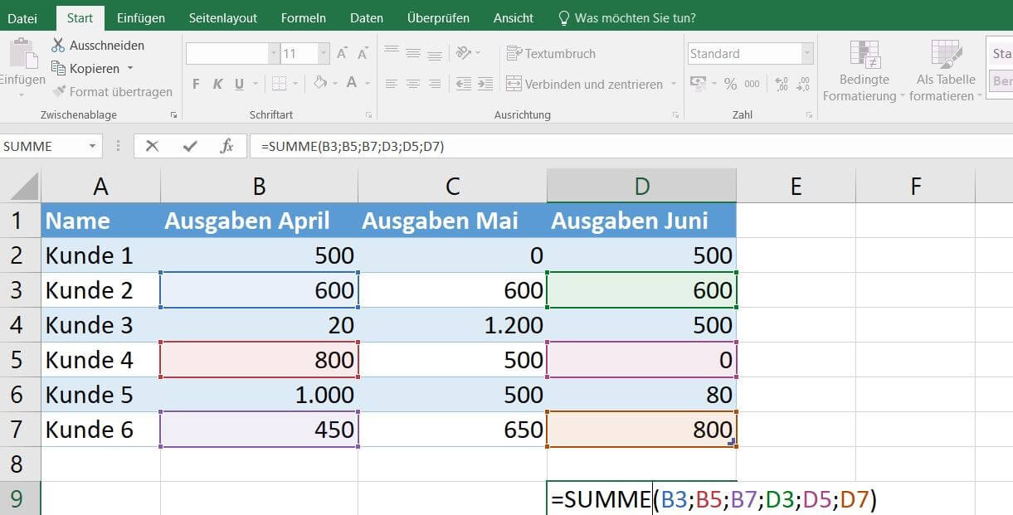1013x515 pixels.
Task: Click the remove decimal place icon
Action: tap(803, 84)
